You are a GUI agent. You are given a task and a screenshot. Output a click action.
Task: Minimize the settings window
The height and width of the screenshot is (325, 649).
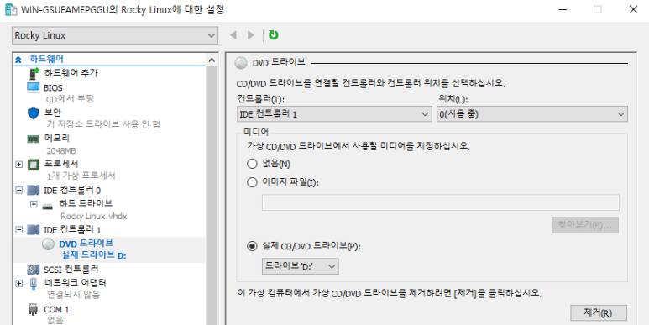[562, 9]
